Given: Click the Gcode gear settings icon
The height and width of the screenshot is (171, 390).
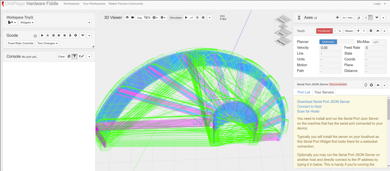Looking at the screenshot, I should coord(76,35).
